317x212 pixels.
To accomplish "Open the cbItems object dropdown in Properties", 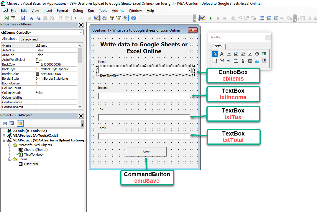I will tap(81, 32).
